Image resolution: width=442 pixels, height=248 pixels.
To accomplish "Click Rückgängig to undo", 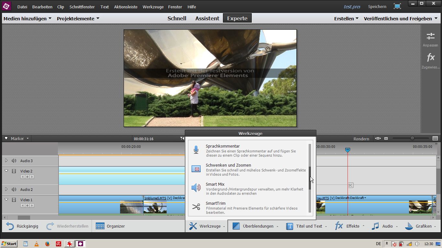I will [x=22, y=226].
